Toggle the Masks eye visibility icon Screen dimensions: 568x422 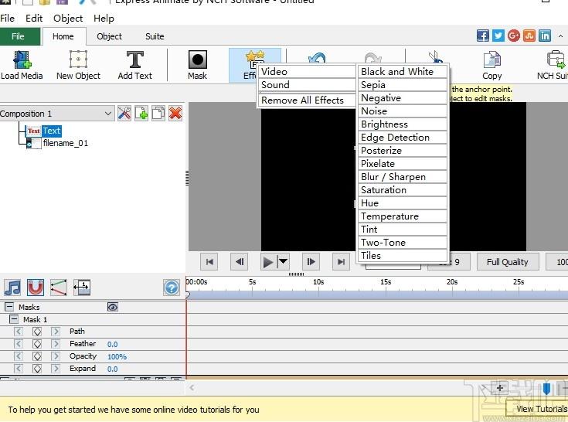[113, 307]
